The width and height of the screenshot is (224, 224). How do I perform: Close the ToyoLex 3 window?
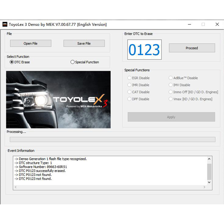217,24
